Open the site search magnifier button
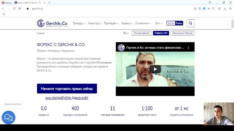This screenshot has height=131, width=234. [x=190, y=23]
